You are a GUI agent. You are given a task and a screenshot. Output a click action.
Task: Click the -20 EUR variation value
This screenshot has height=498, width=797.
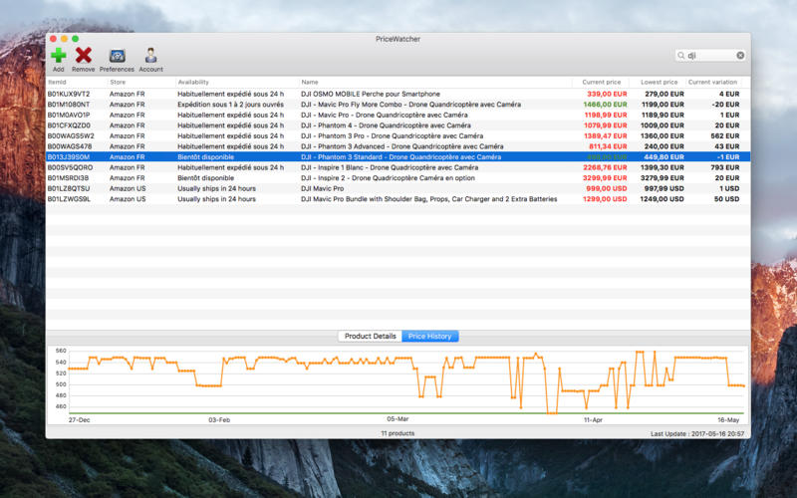click(x=725, y=105)
